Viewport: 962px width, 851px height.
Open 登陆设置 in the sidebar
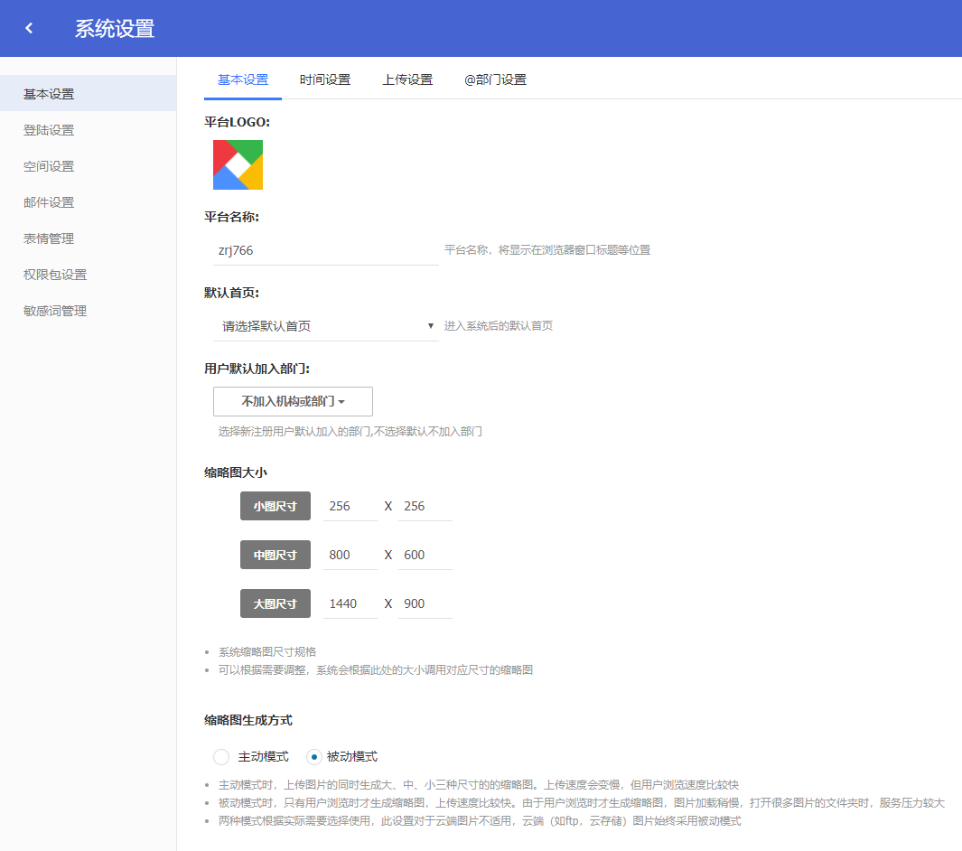click(x=49, y=130)
